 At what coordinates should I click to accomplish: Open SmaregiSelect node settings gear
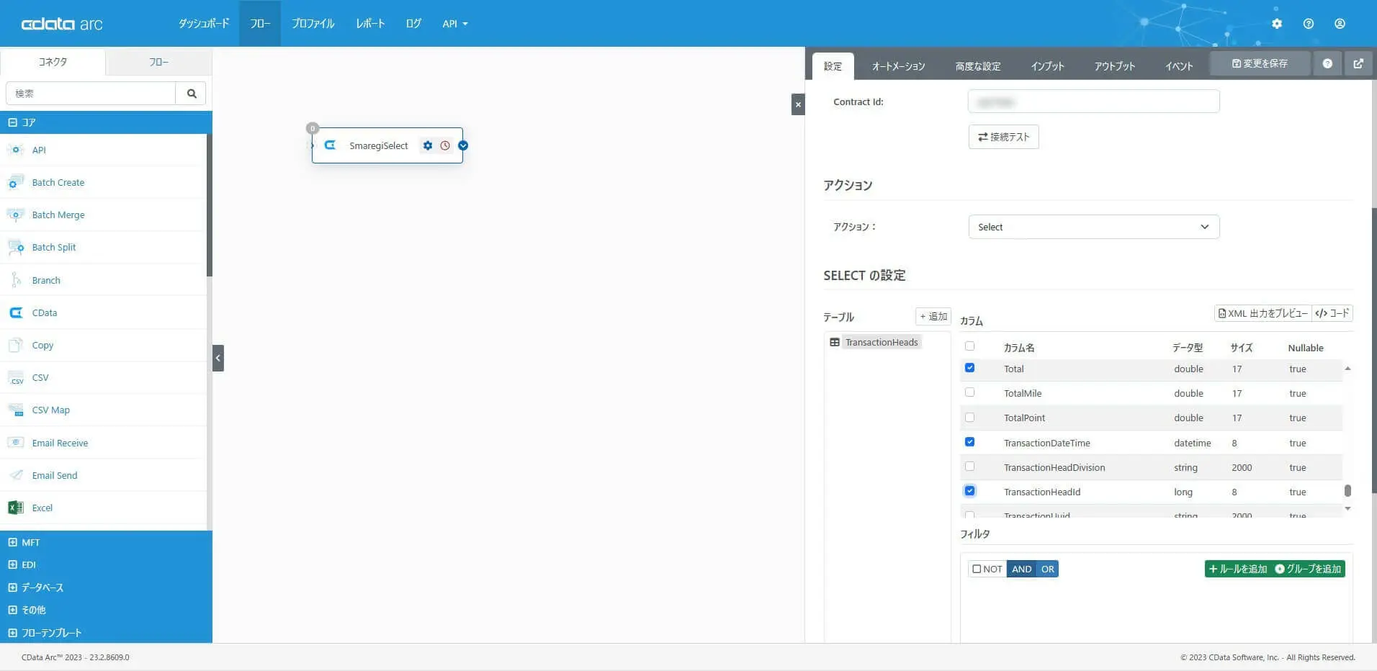(428, 145)
